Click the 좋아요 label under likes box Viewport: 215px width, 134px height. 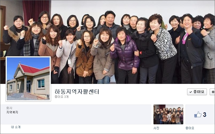[190, 128]
